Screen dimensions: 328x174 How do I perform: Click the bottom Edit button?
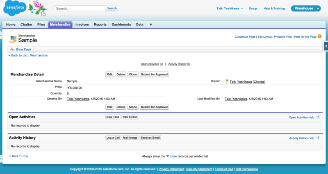tap(110, 107)
